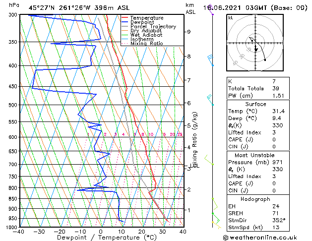Click the wind barb at 400 hPa

click(210, 60)
